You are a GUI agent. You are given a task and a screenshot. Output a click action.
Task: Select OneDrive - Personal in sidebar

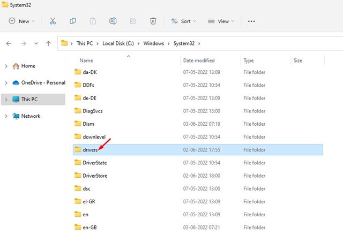pyautogui.click(x=43, y=82)
